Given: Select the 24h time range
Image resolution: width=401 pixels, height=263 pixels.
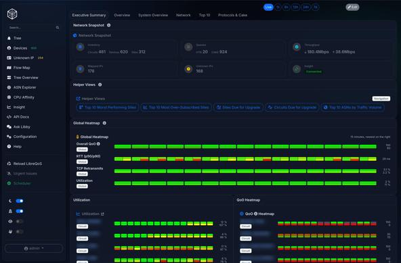Looking at the screenshot, I should point(306,7).
